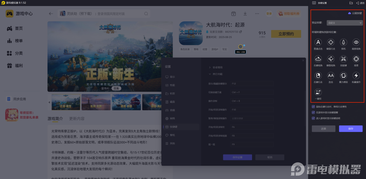Click the 切换按键方案 shortcut field
366x179 pixels.
(x=252, y=93)
